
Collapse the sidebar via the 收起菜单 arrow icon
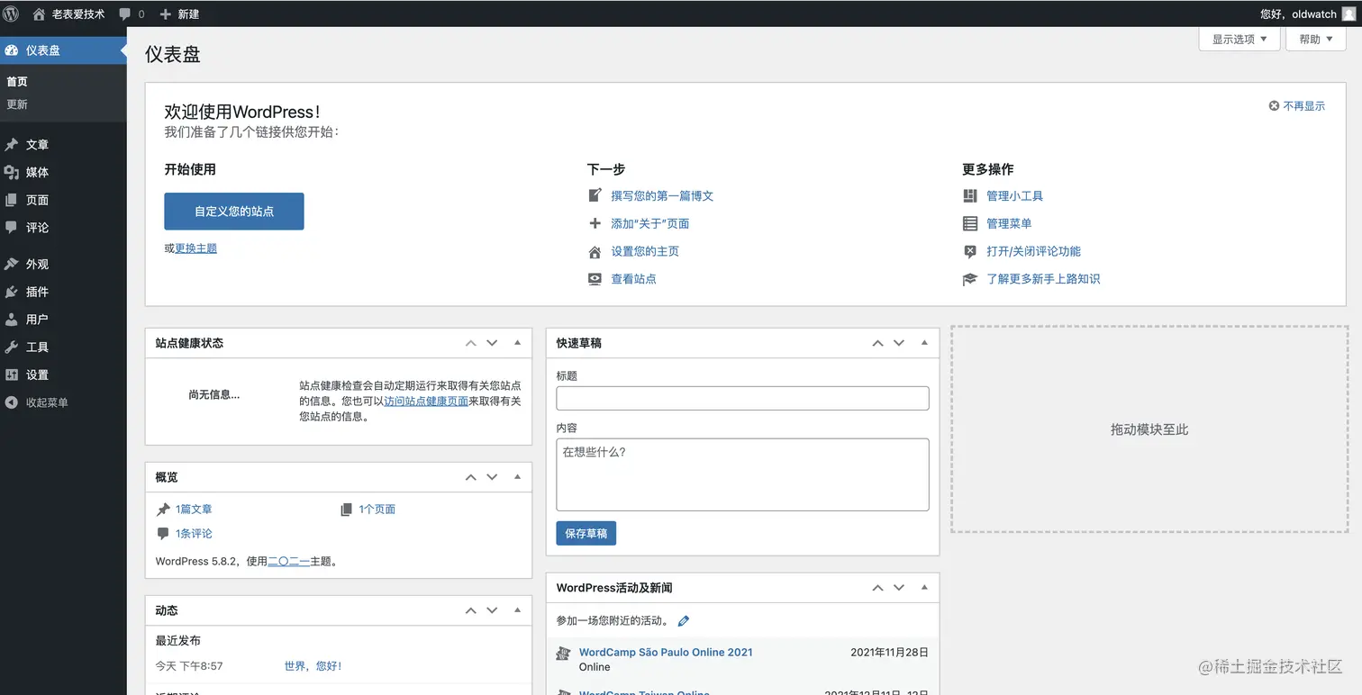click(12, 402)
